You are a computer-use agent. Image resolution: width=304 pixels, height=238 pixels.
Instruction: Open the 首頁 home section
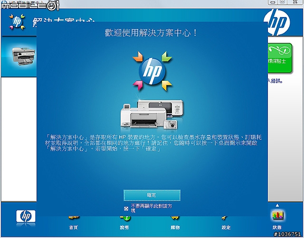click(73, 223)
